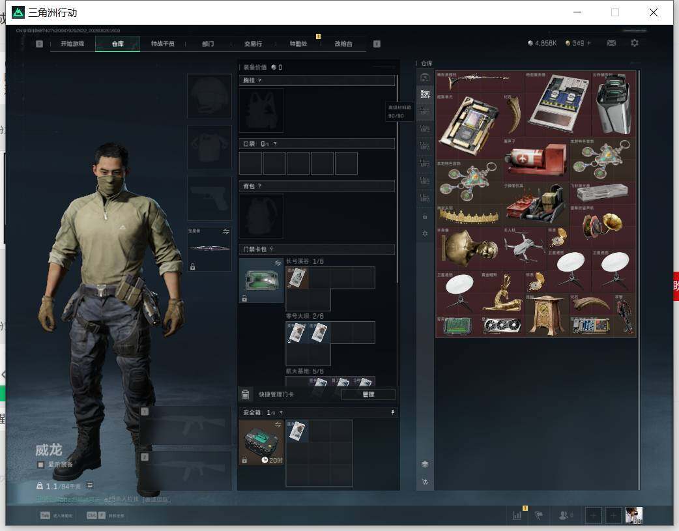Open the mail envelope icon
This screenshot has width=679, height=531.
[611, 43]
